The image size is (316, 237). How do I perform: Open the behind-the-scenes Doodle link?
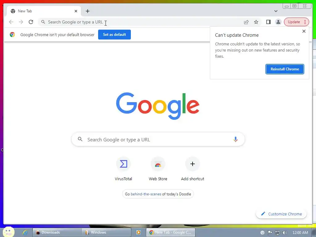pyautogui.click(x=146, y=194)
